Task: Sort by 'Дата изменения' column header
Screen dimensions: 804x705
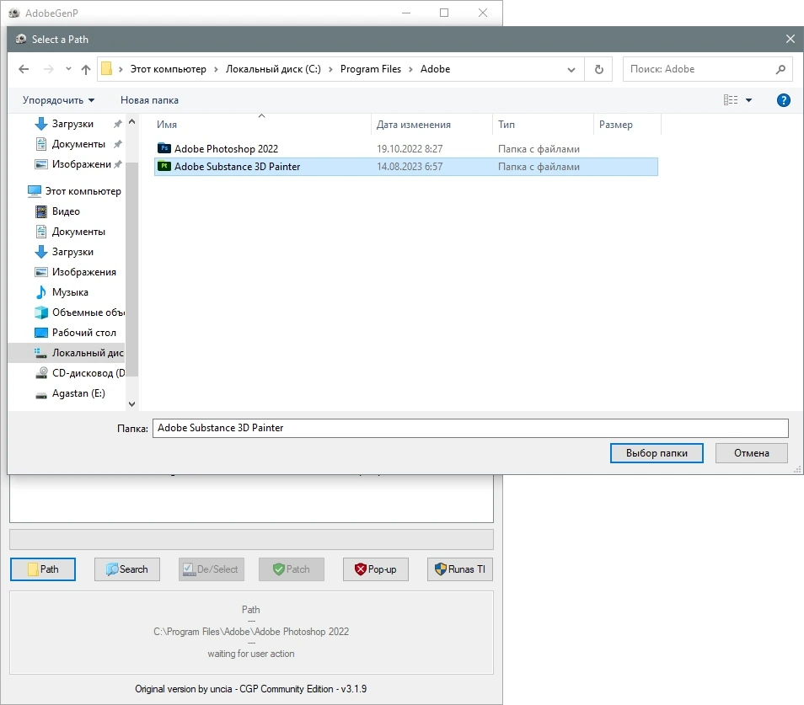Action: pyautogui.click(x=431, y=125)
